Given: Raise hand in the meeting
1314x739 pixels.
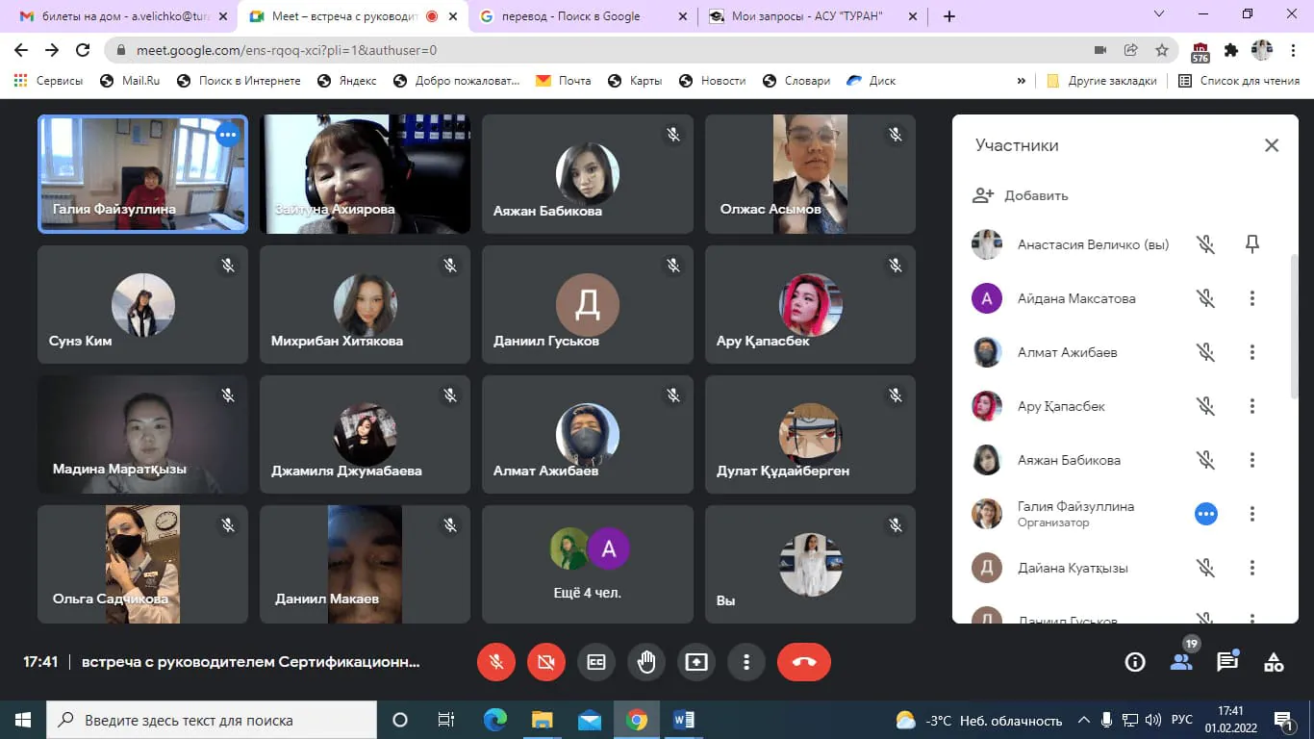Looking at the screenshot, I should click(x=645, y=662).
